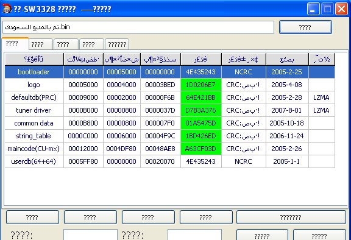Click the address cell 00012000
Screen dimensions: 351x240
point(83,149)
